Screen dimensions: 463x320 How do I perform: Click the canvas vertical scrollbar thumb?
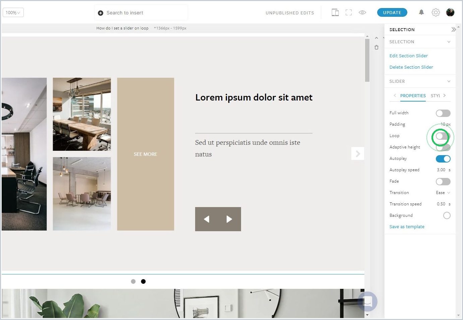pos(367,60)
